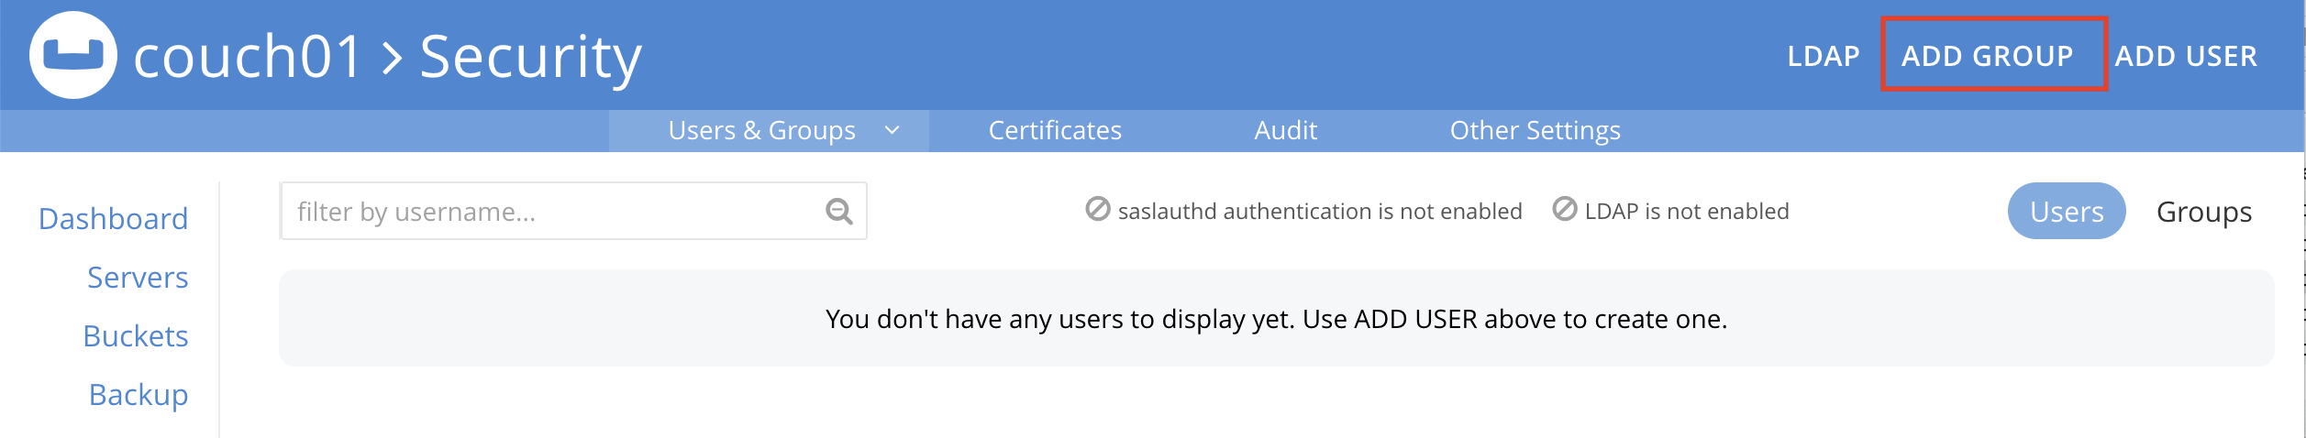This screenshot has height=438, width=2306.
Task: Select the Other Settings tab
Action: coord(1535,131)
